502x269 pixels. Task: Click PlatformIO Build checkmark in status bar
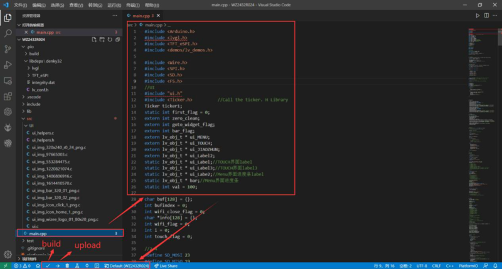coord(48,266)
